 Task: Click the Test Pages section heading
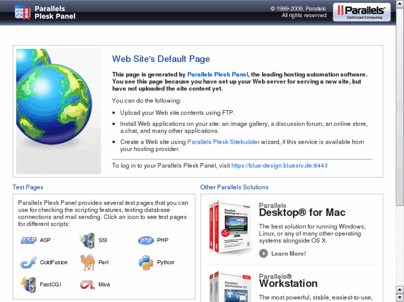(x=28, y=187)
